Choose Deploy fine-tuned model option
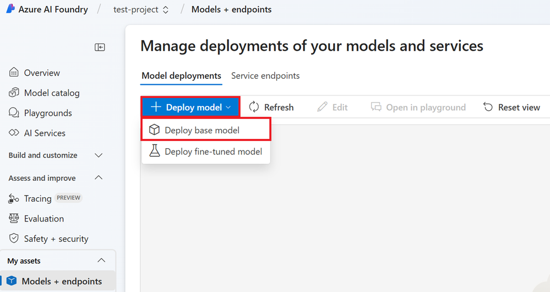 point(213,152)
